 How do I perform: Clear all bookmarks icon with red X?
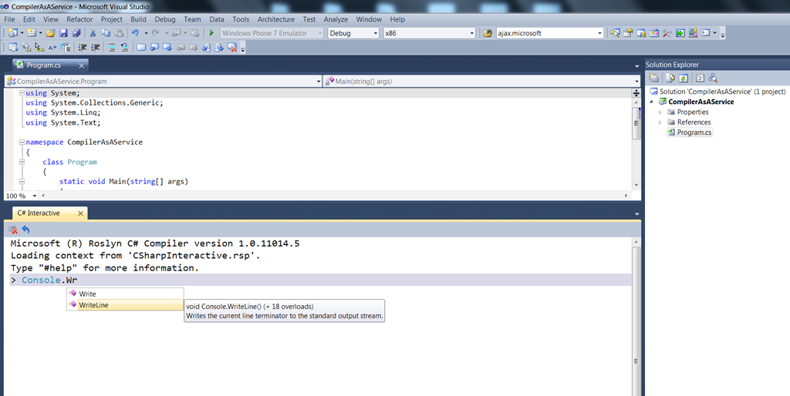(232, 47)
